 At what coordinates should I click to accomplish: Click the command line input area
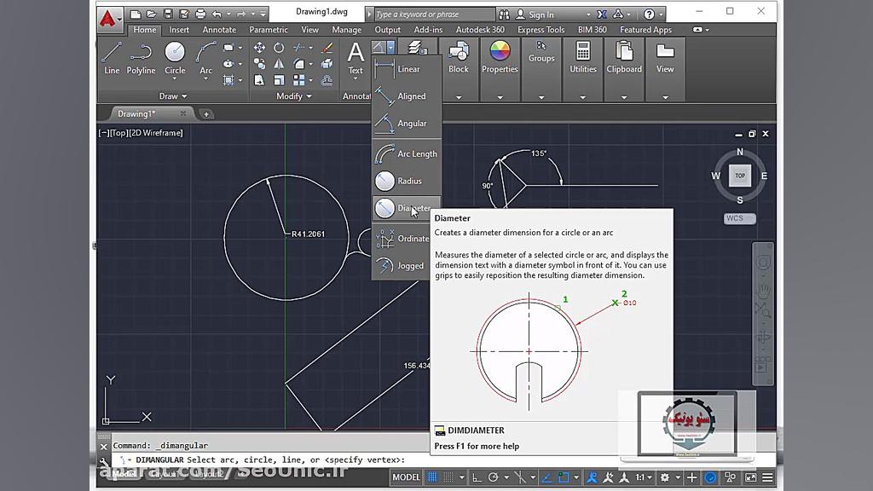click(x=270, y=459)
